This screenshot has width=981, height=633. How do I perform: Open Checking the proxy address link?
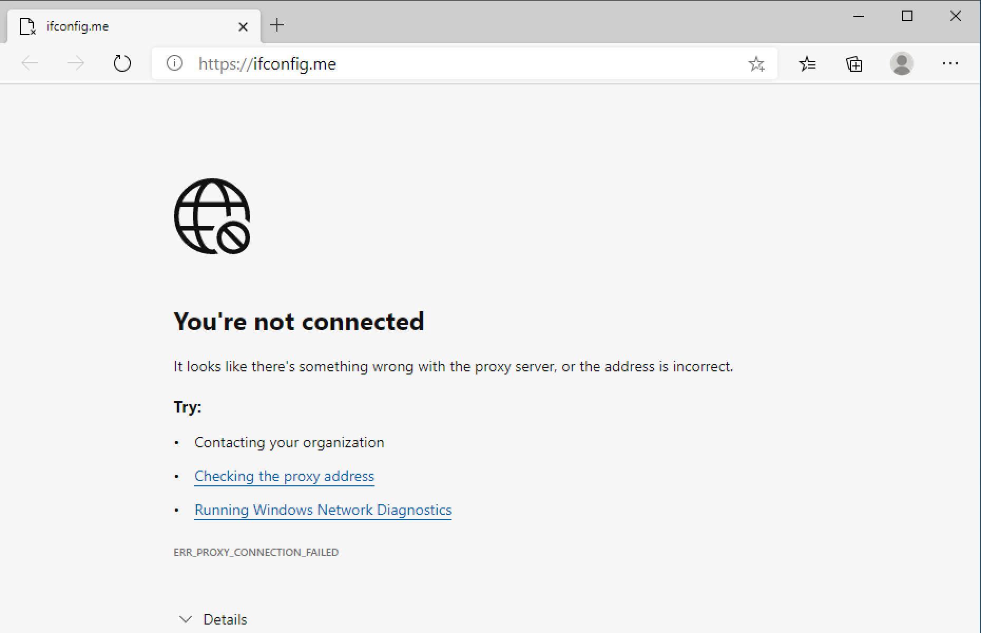click(284, 476)
